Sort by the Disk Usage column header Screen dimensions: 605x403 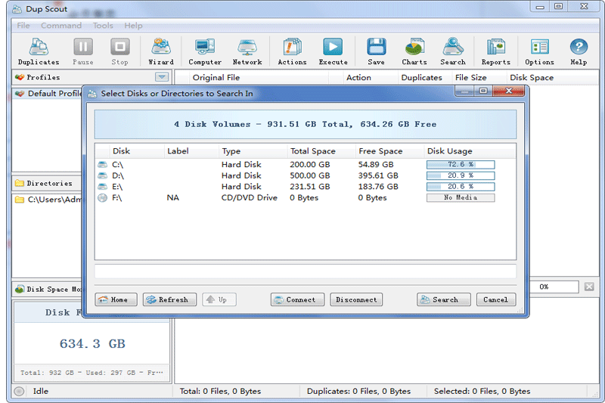click(x=469, y=151)
